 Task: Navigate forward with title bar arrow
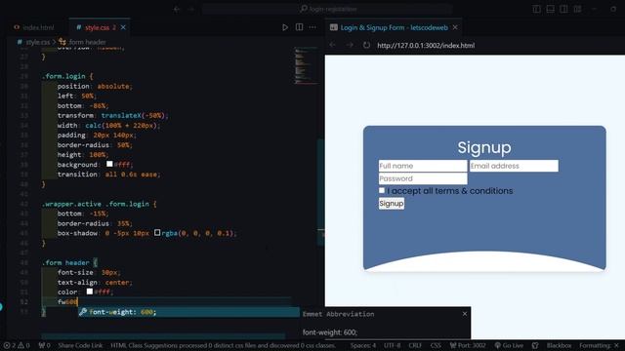coord(191,9)
